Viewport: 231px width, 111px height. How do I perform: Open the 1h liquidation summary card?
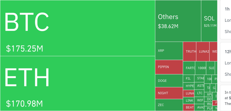tap(226, 20)
